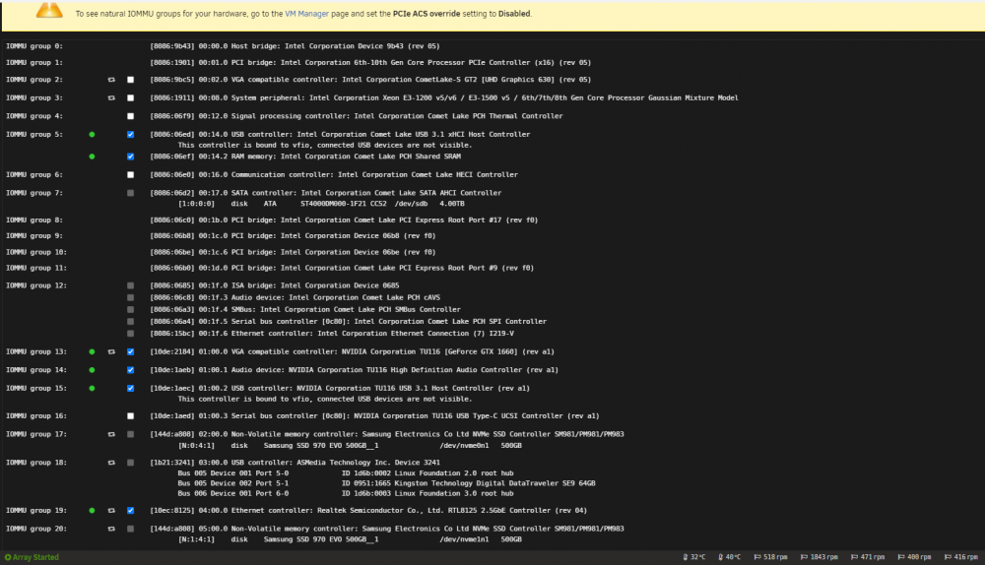985x565 pixels.
Task: Click the 'Array Started' status text
Action: pyautogui.click(x=35, y=557)
